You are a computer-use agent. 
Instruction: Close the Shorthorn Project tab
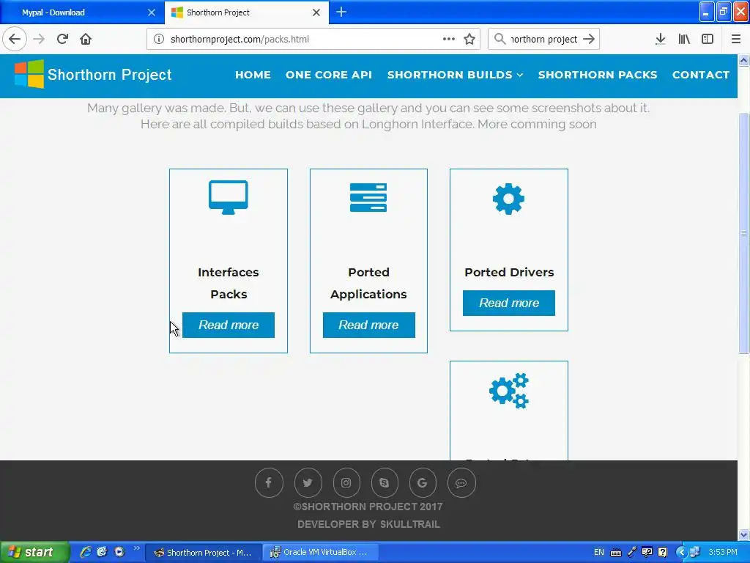pos(316,12)
